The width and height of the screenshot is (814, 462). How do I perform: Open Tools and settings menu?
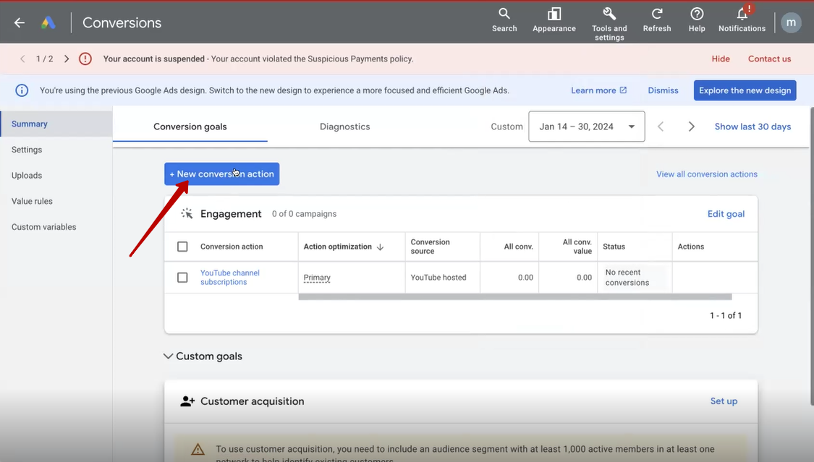point(609,24)
